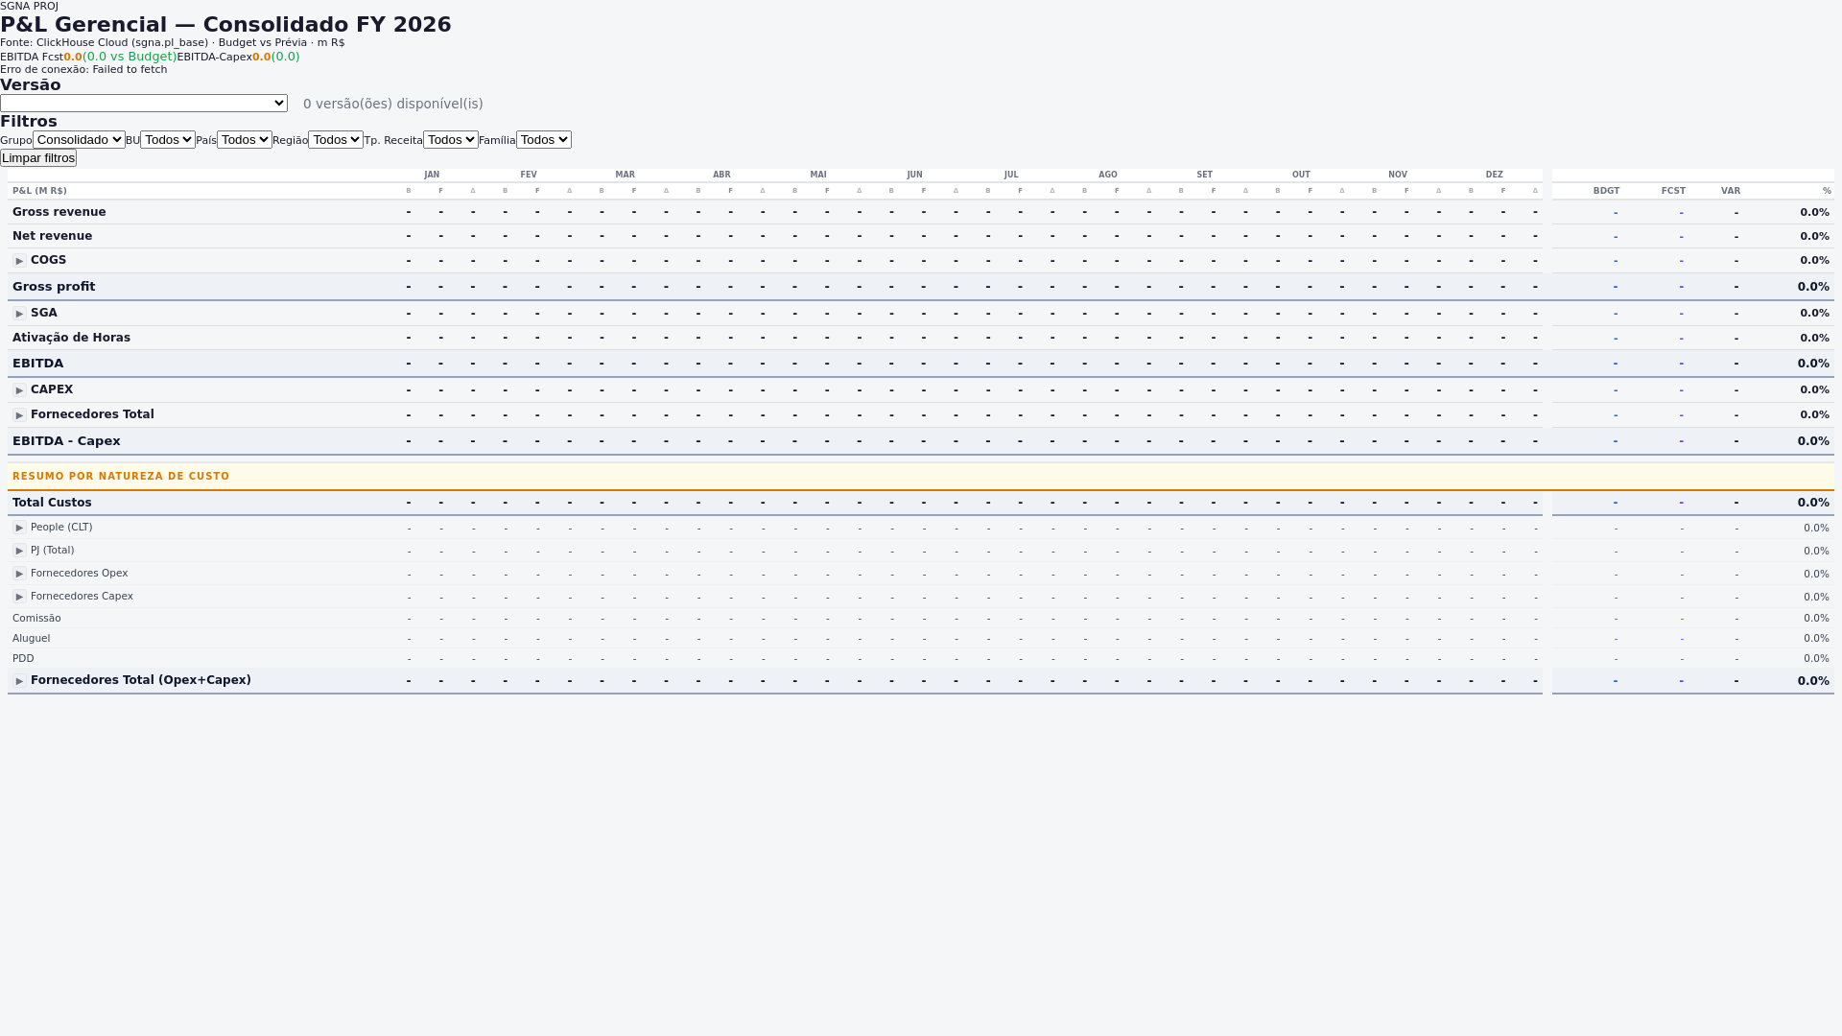The image size is (1842, 1036).
Task: Expand the Fornecedores Opex row arrow
Action: pyautogui.click(x=19, y=574)
